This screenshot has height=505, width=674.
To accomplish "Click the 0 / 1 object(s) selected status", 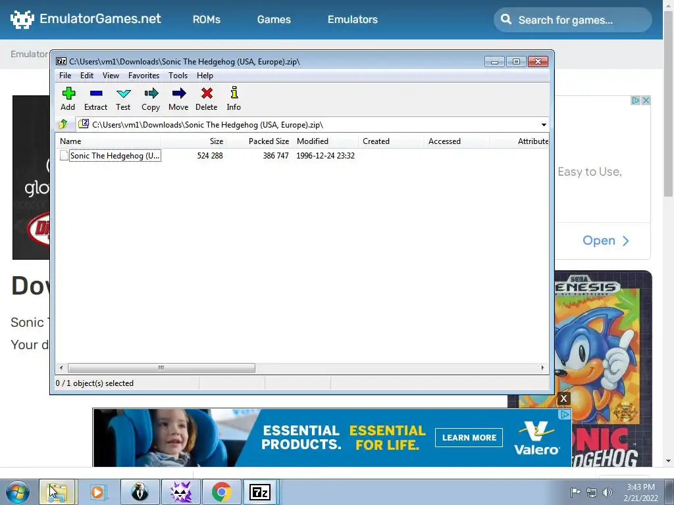I will (95, 383).
